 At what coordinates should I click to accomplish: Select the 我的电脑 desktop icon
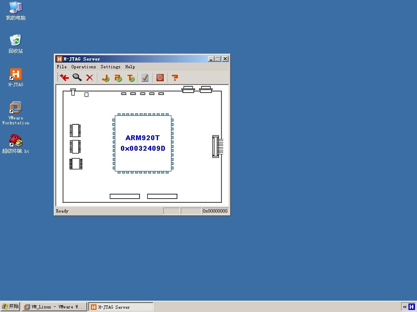point(16,11)
